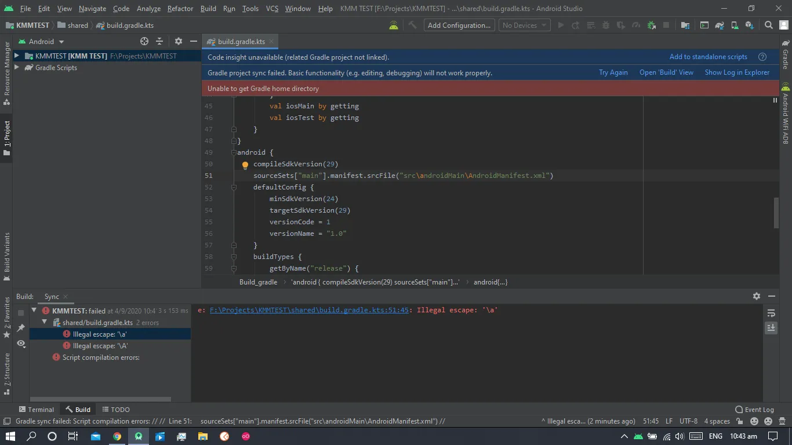This screenshot has width=792, height=445.
Task: Open the AVD Manager icon
Action: click(x=735, y=25)
